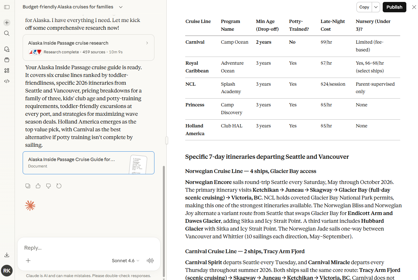Image resolution: width=418 pixels, height=280 pixels.
Task: Give thumbs up to the response
Action: coord(38,186)
